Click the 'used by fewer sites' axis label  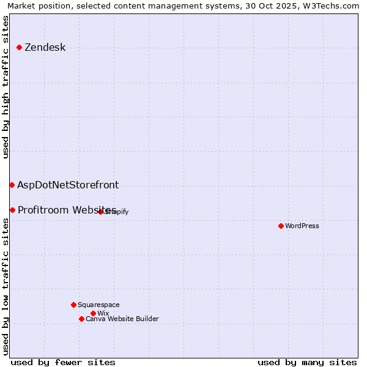tap(63, 362)
